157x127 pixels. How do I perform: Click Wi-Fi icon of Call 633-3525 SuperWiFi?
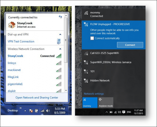coord(86,53)
